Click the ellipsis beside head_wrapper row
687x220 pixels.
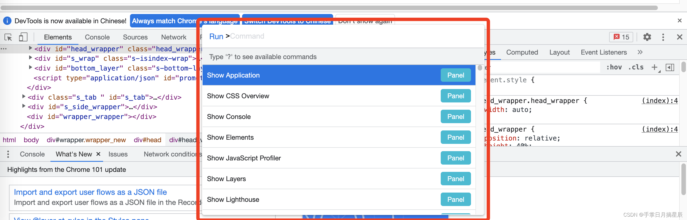(4, 49)
